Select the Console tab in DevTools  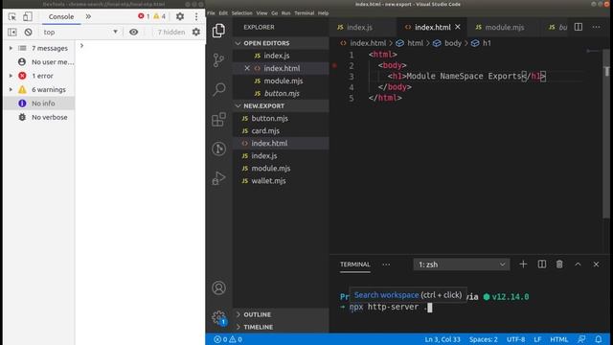pos(61,16)
